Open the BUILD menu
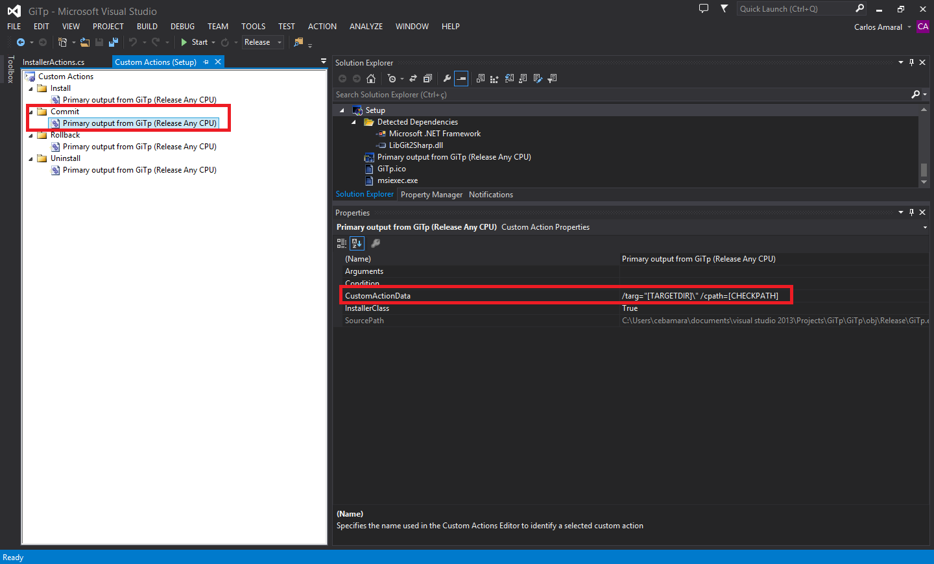This screenshot has height=564, width=934. pos(147,27)
